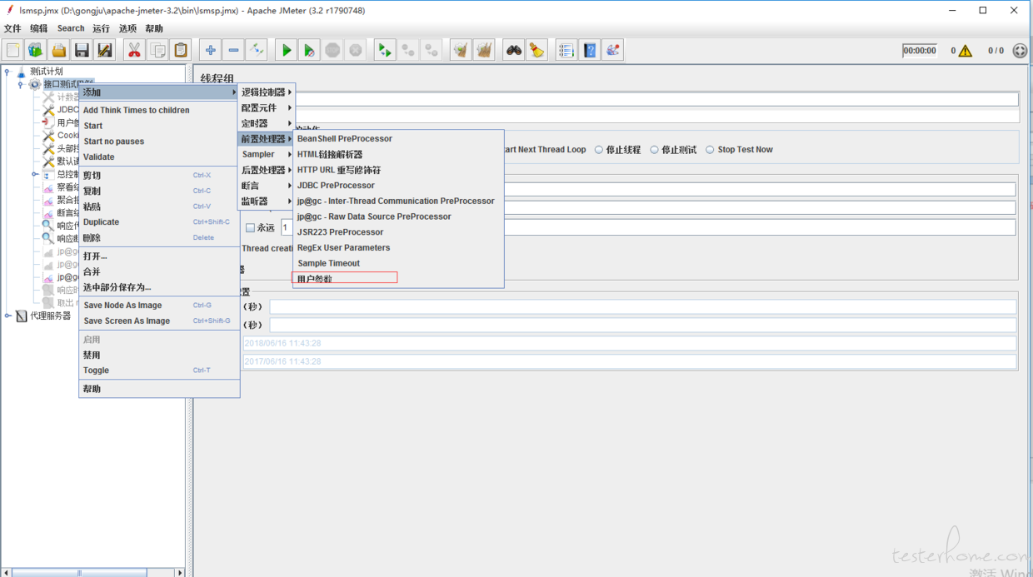This screenshot has height=577, width=1033.
Task: Choose Sample Timeout menu item
Action: (x=398, y=263)
